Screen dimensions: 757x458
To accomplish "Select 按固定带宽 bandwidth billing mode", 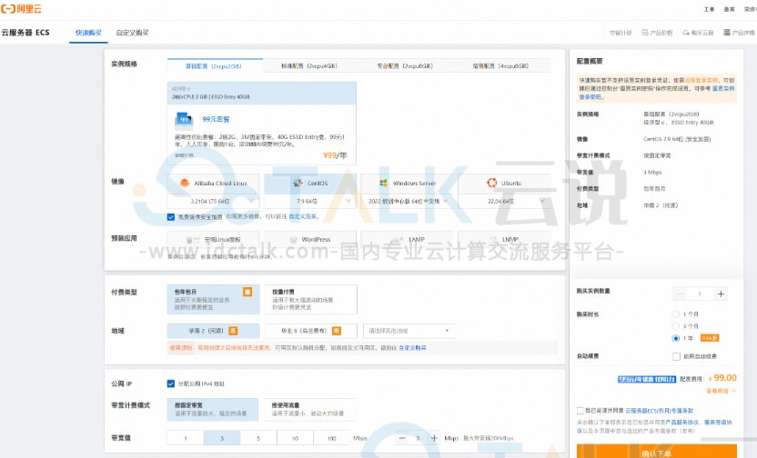I will click(212, 409).
